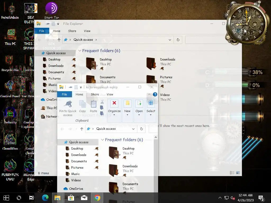Screen dimensions: 271x203
Task: Open View tab in back File Explorer window
Action: (x=87, y=31)
